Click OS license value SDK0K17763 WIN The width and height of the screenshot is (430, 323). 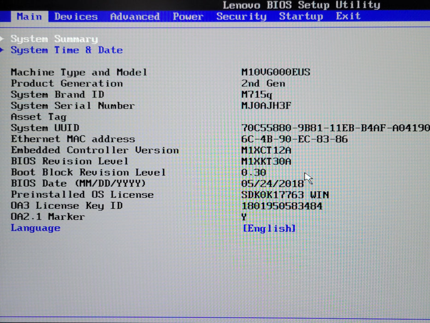(285, 195)
